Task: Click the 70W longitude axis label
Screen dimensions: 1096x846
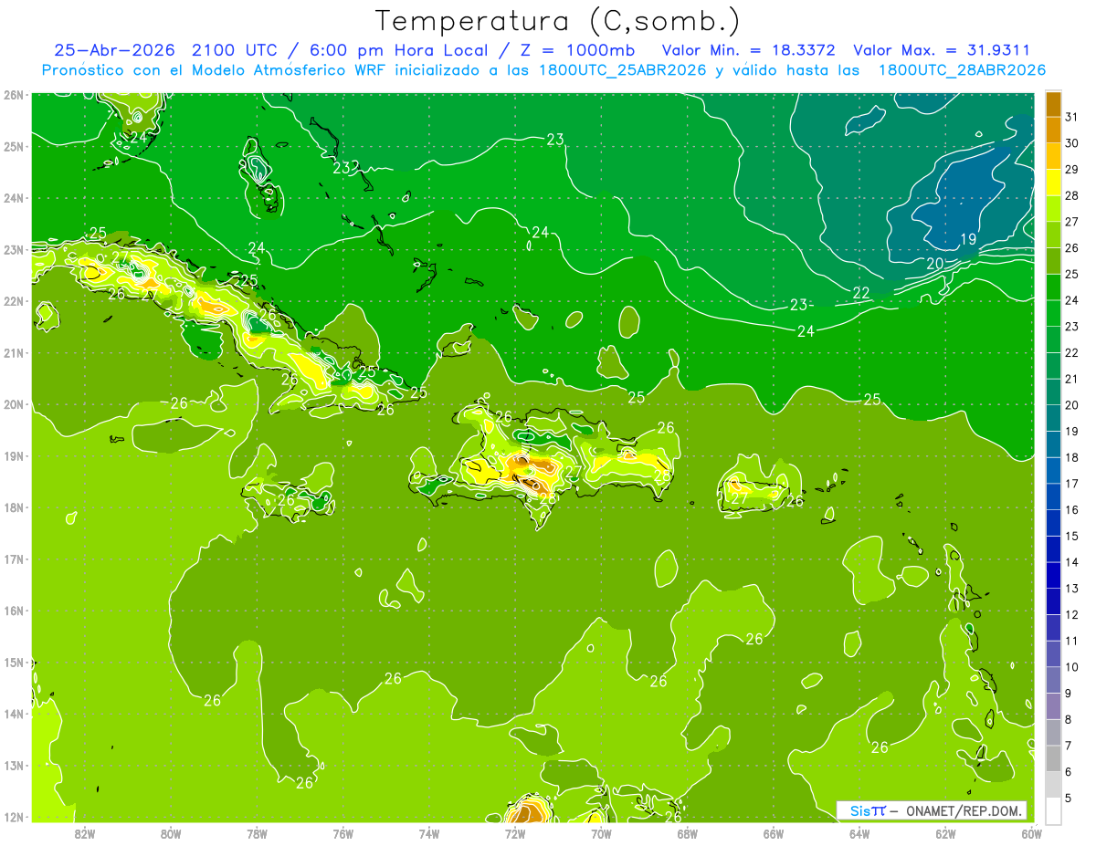Action: pyautogui.click(x=601, y=833)
